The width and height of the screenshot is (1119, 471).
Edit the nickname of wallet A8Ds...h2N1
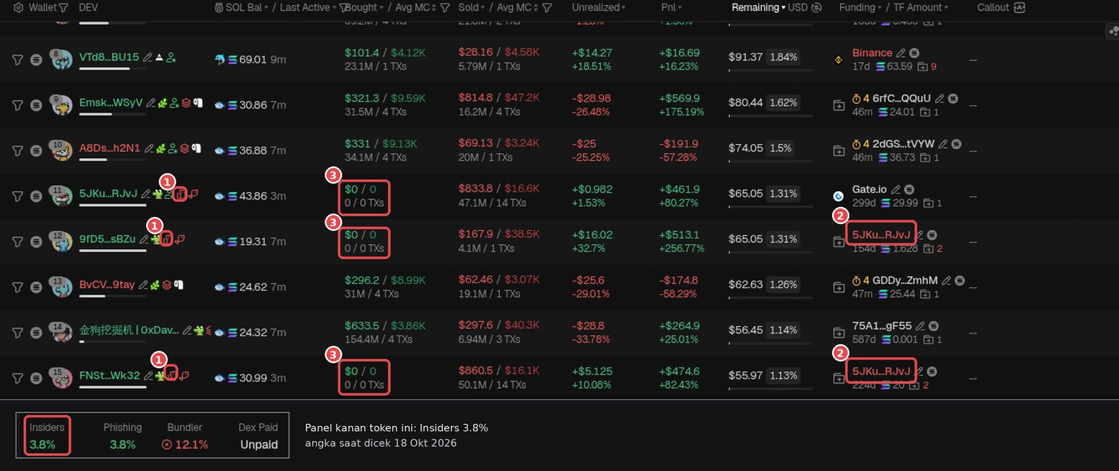tap(149, 148)
